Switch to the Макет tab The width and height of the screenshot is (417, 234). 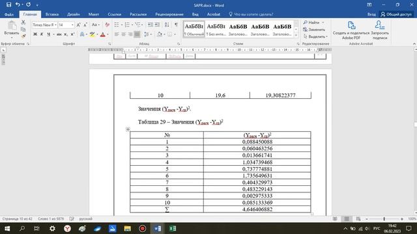pos(94,14)
